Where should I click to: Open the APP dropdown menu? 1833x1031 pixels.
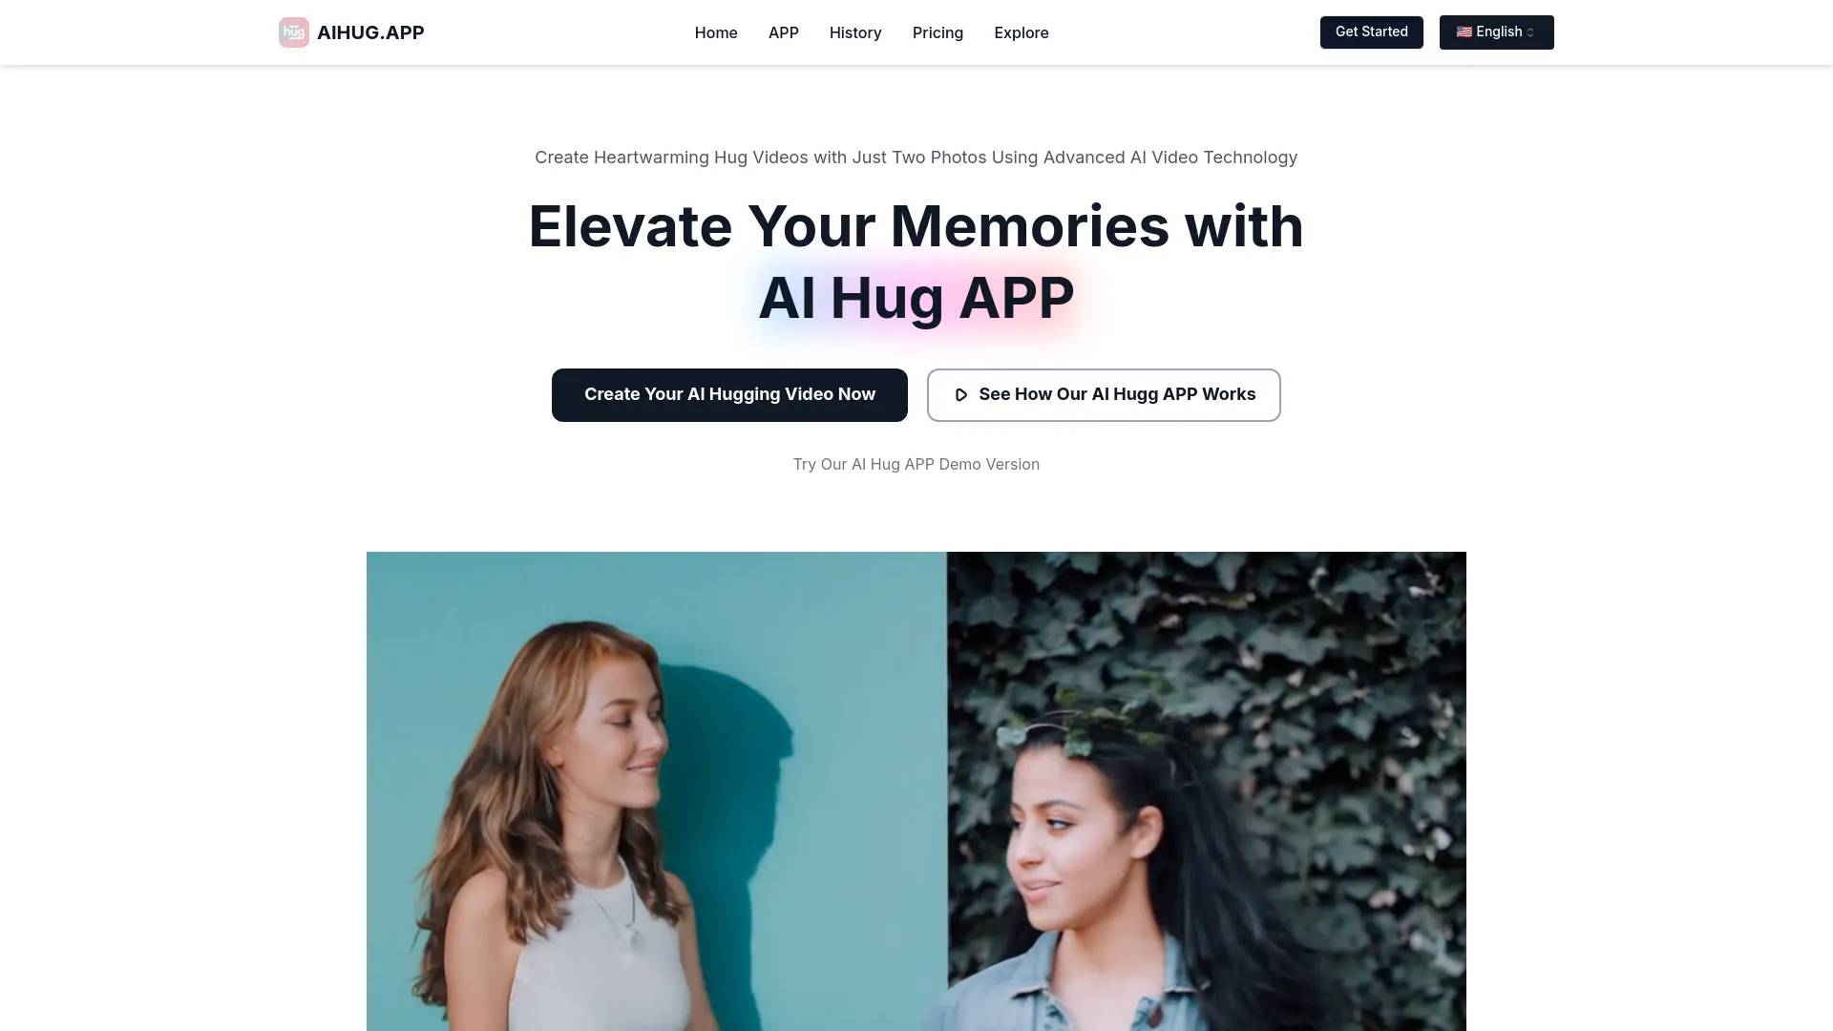point(782,32)
